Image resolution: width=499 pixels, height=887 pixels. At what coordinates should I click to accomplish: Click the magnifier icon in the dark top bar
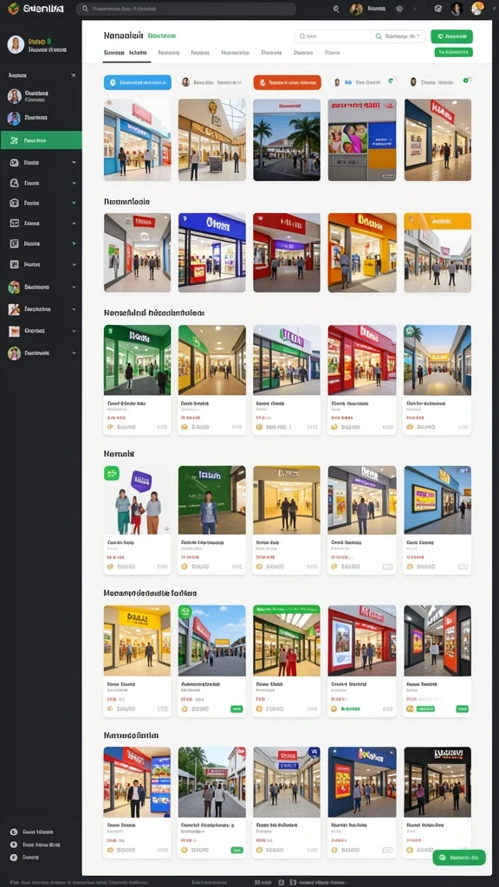tap(336, 9)
